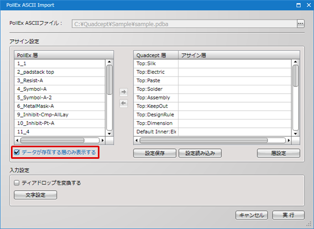
Task: Enable ティアドロップを変換する checkbox
Action: point(17,183)
